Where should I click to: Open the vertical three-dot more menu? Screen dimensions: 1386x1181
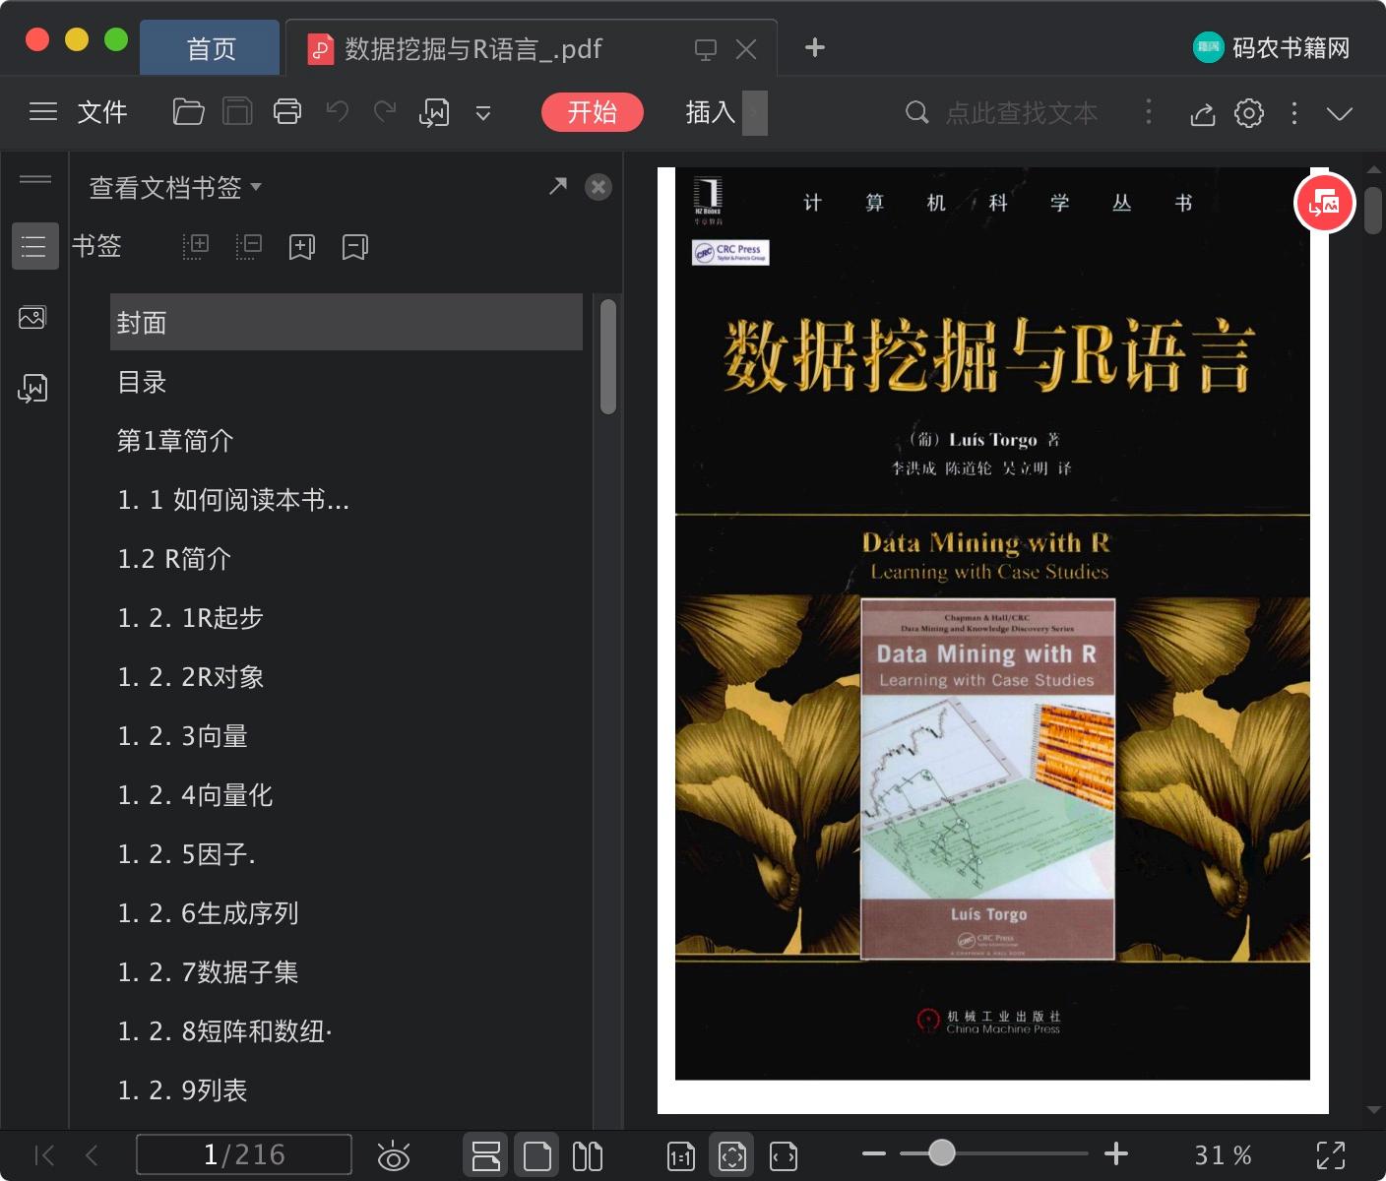[1294, 113]
